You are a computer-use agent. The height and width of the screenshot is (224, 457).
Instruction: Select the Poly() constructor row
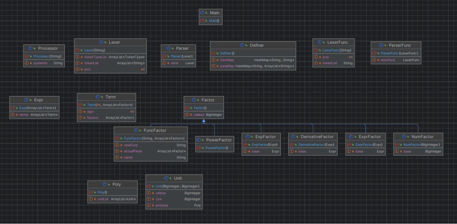[x=112, y=192]
